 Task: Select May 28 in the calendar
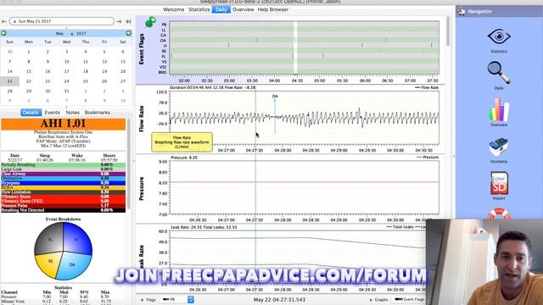pyautogui.click(x=9, y=91)
